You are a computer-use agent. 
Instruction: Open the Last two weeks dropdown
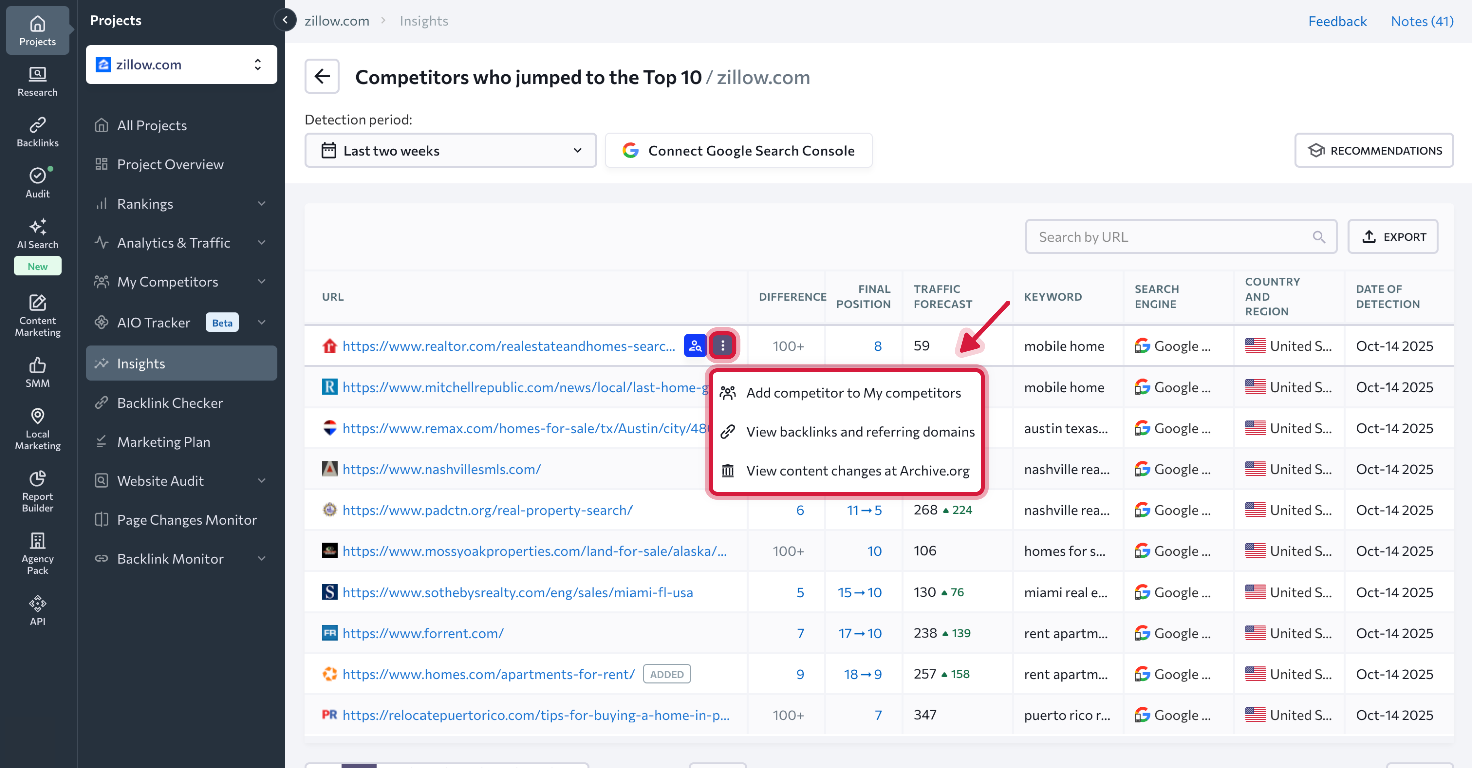pyautogui.click(x=450, y=151)
